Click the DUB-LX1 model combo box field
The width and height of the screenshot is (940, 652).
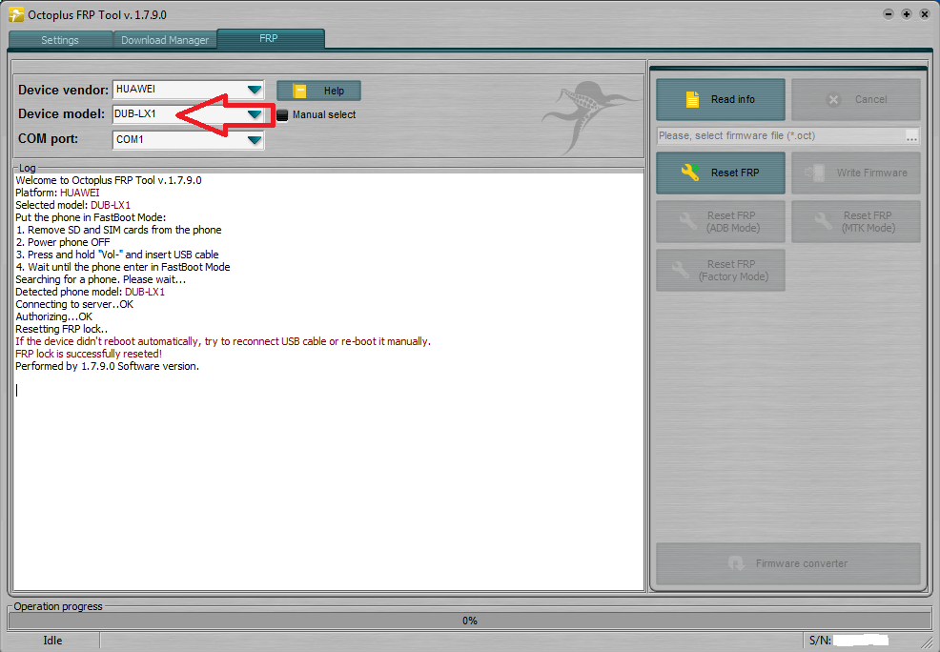(188, 114)
